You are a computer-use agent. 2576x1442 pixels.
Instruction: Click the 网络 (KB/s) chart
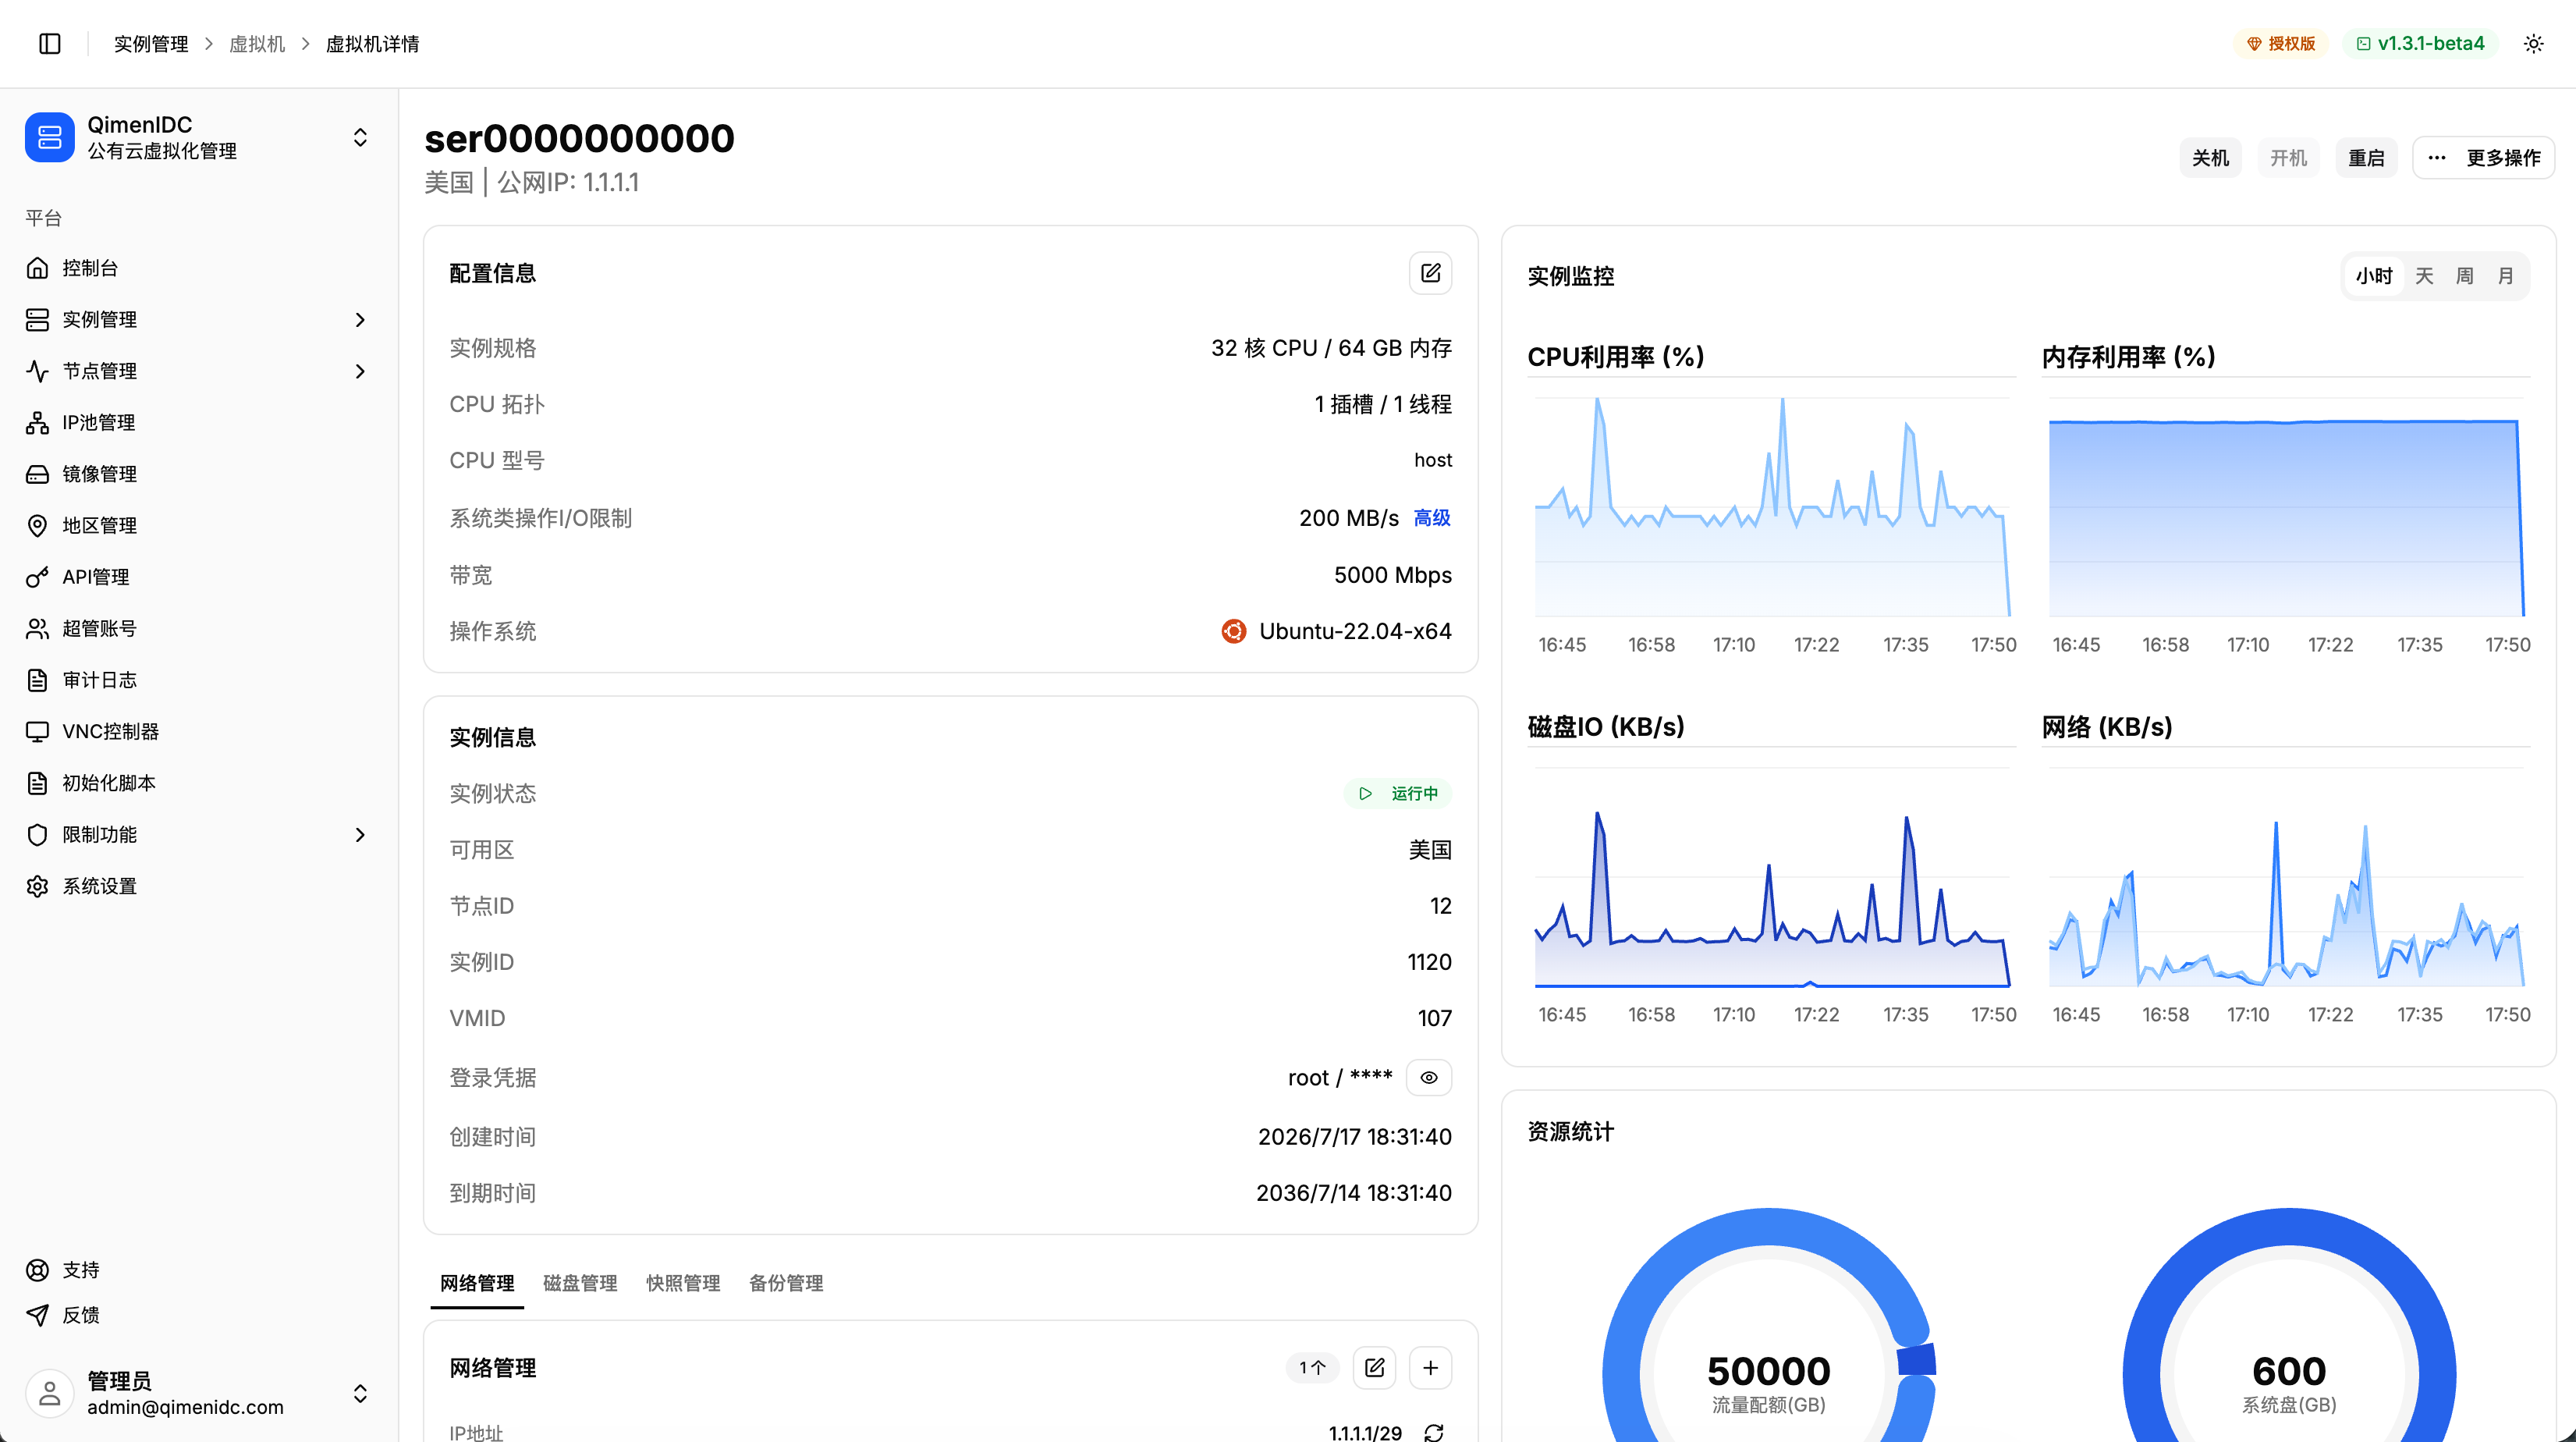tap(2286, 878)
